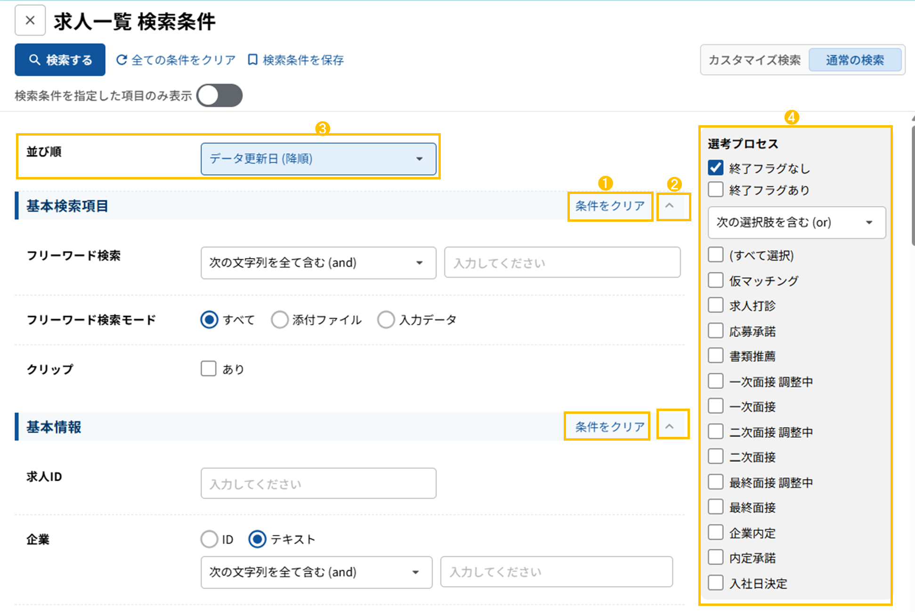The width and height of the screenshot is (915, 612).
Task: Toggle 検索条件を指定した項目のみ表示 switch
Action: [219, 96]
